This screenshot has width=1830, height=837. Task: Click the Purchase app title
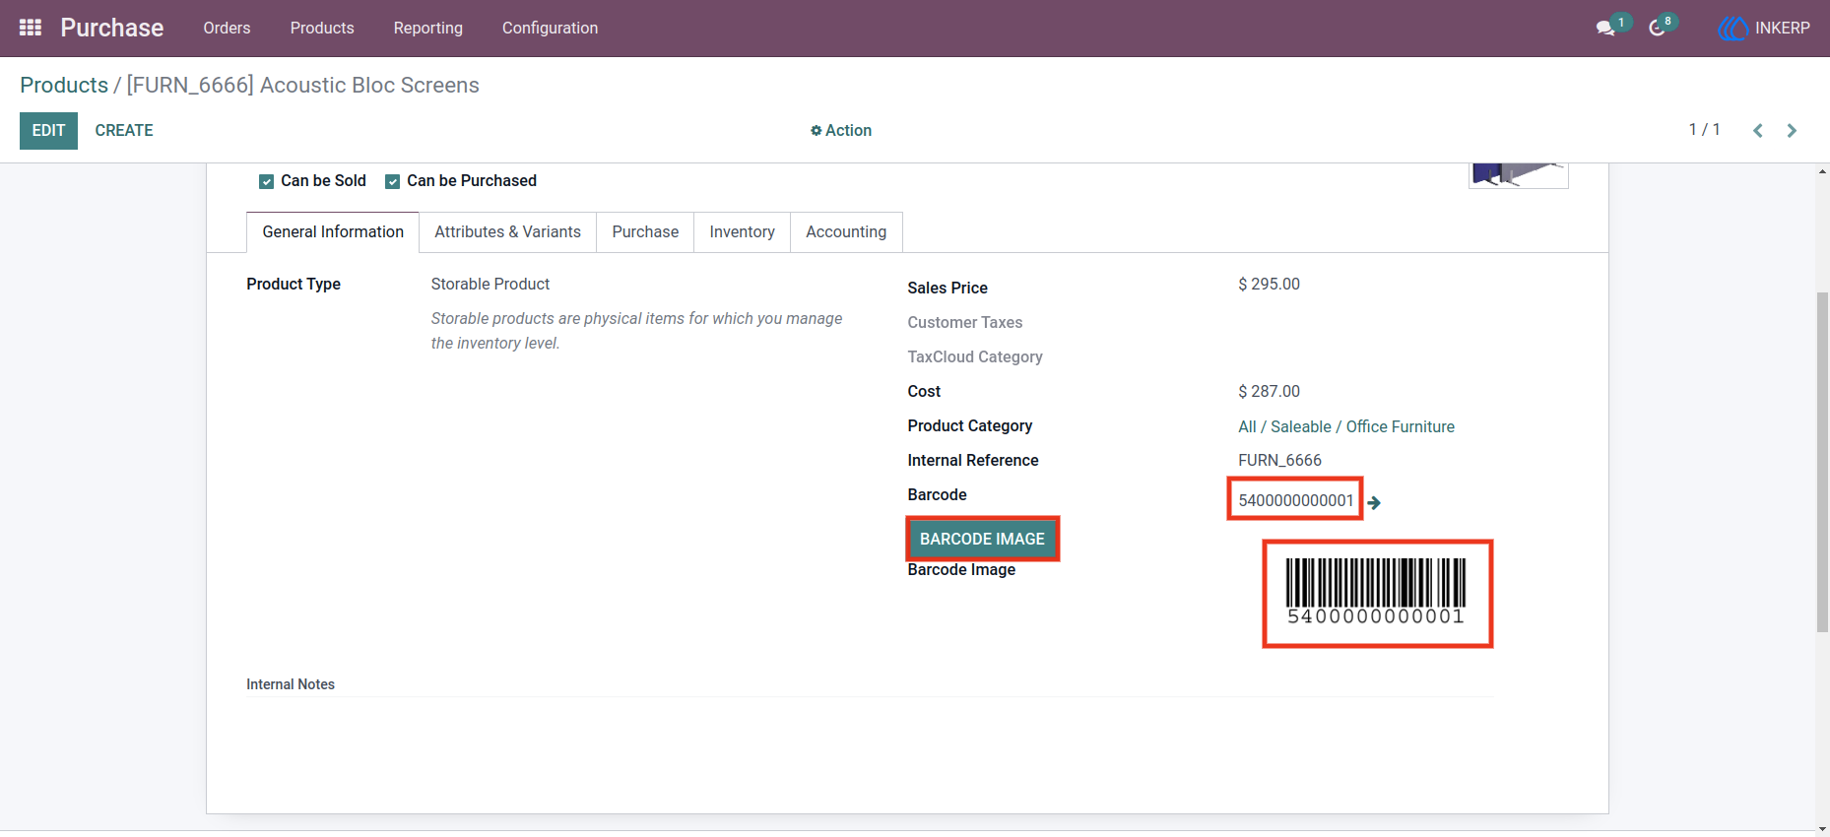coord(112,28)
